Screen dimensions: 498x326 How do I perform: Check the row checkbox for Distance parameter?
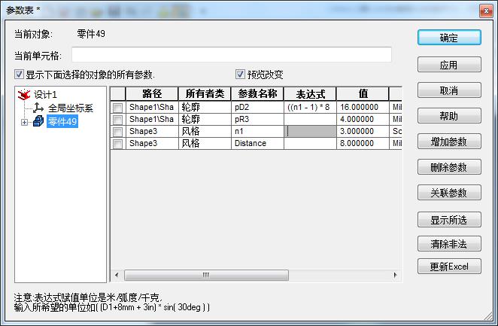[x=117, y=143]
